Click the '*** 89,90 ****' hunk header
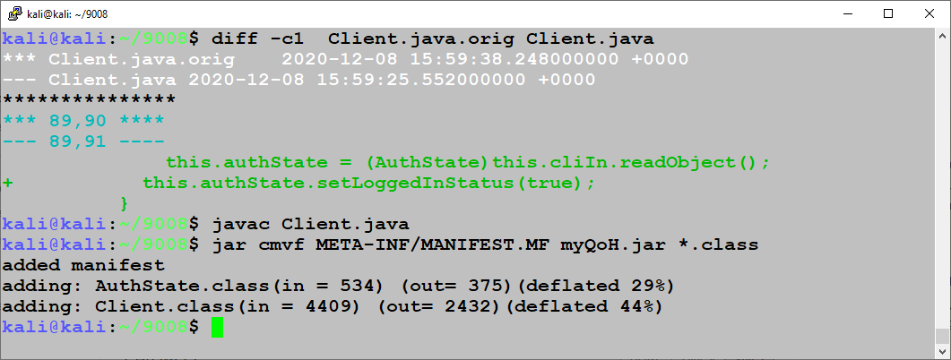Viewport: 951px width, 360px height. (x=83, y=121)
